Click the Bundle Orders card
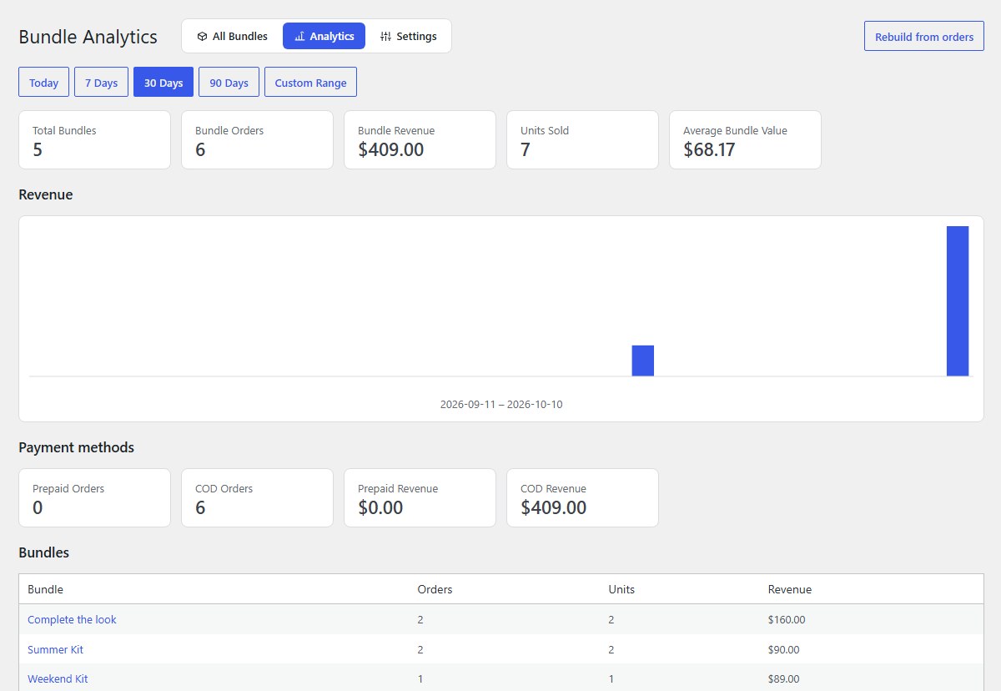This screenshot has height=691, width=1001. click(257, 140)
